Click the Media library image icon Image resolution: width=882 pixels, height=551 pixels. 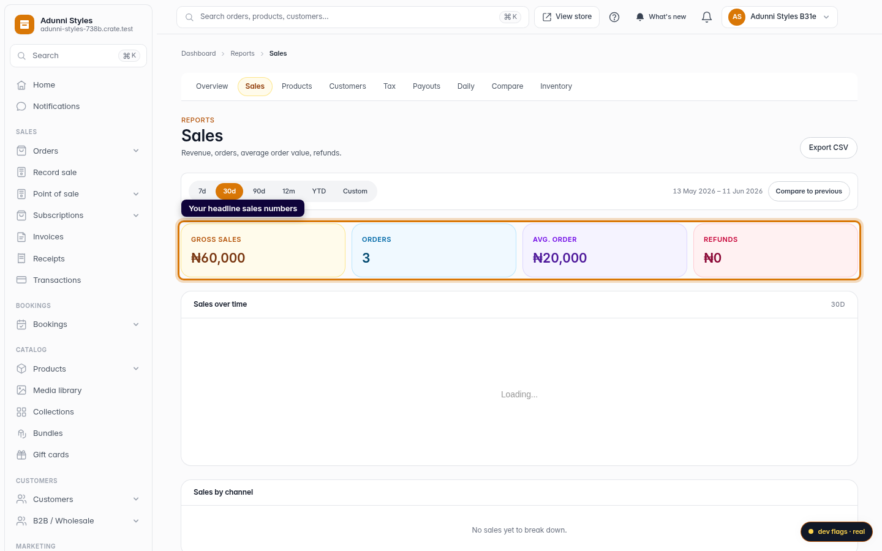[x=21, y=390]
